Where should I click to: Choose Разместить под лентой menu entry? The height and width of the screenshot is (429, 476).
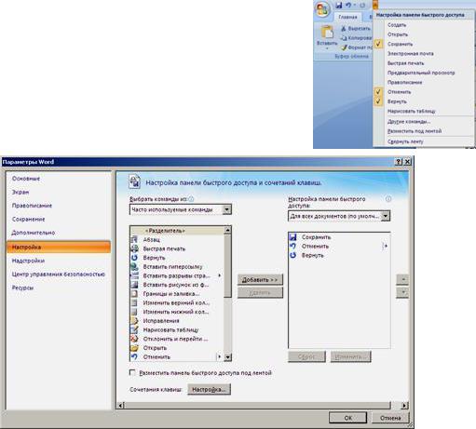[415, 131]
